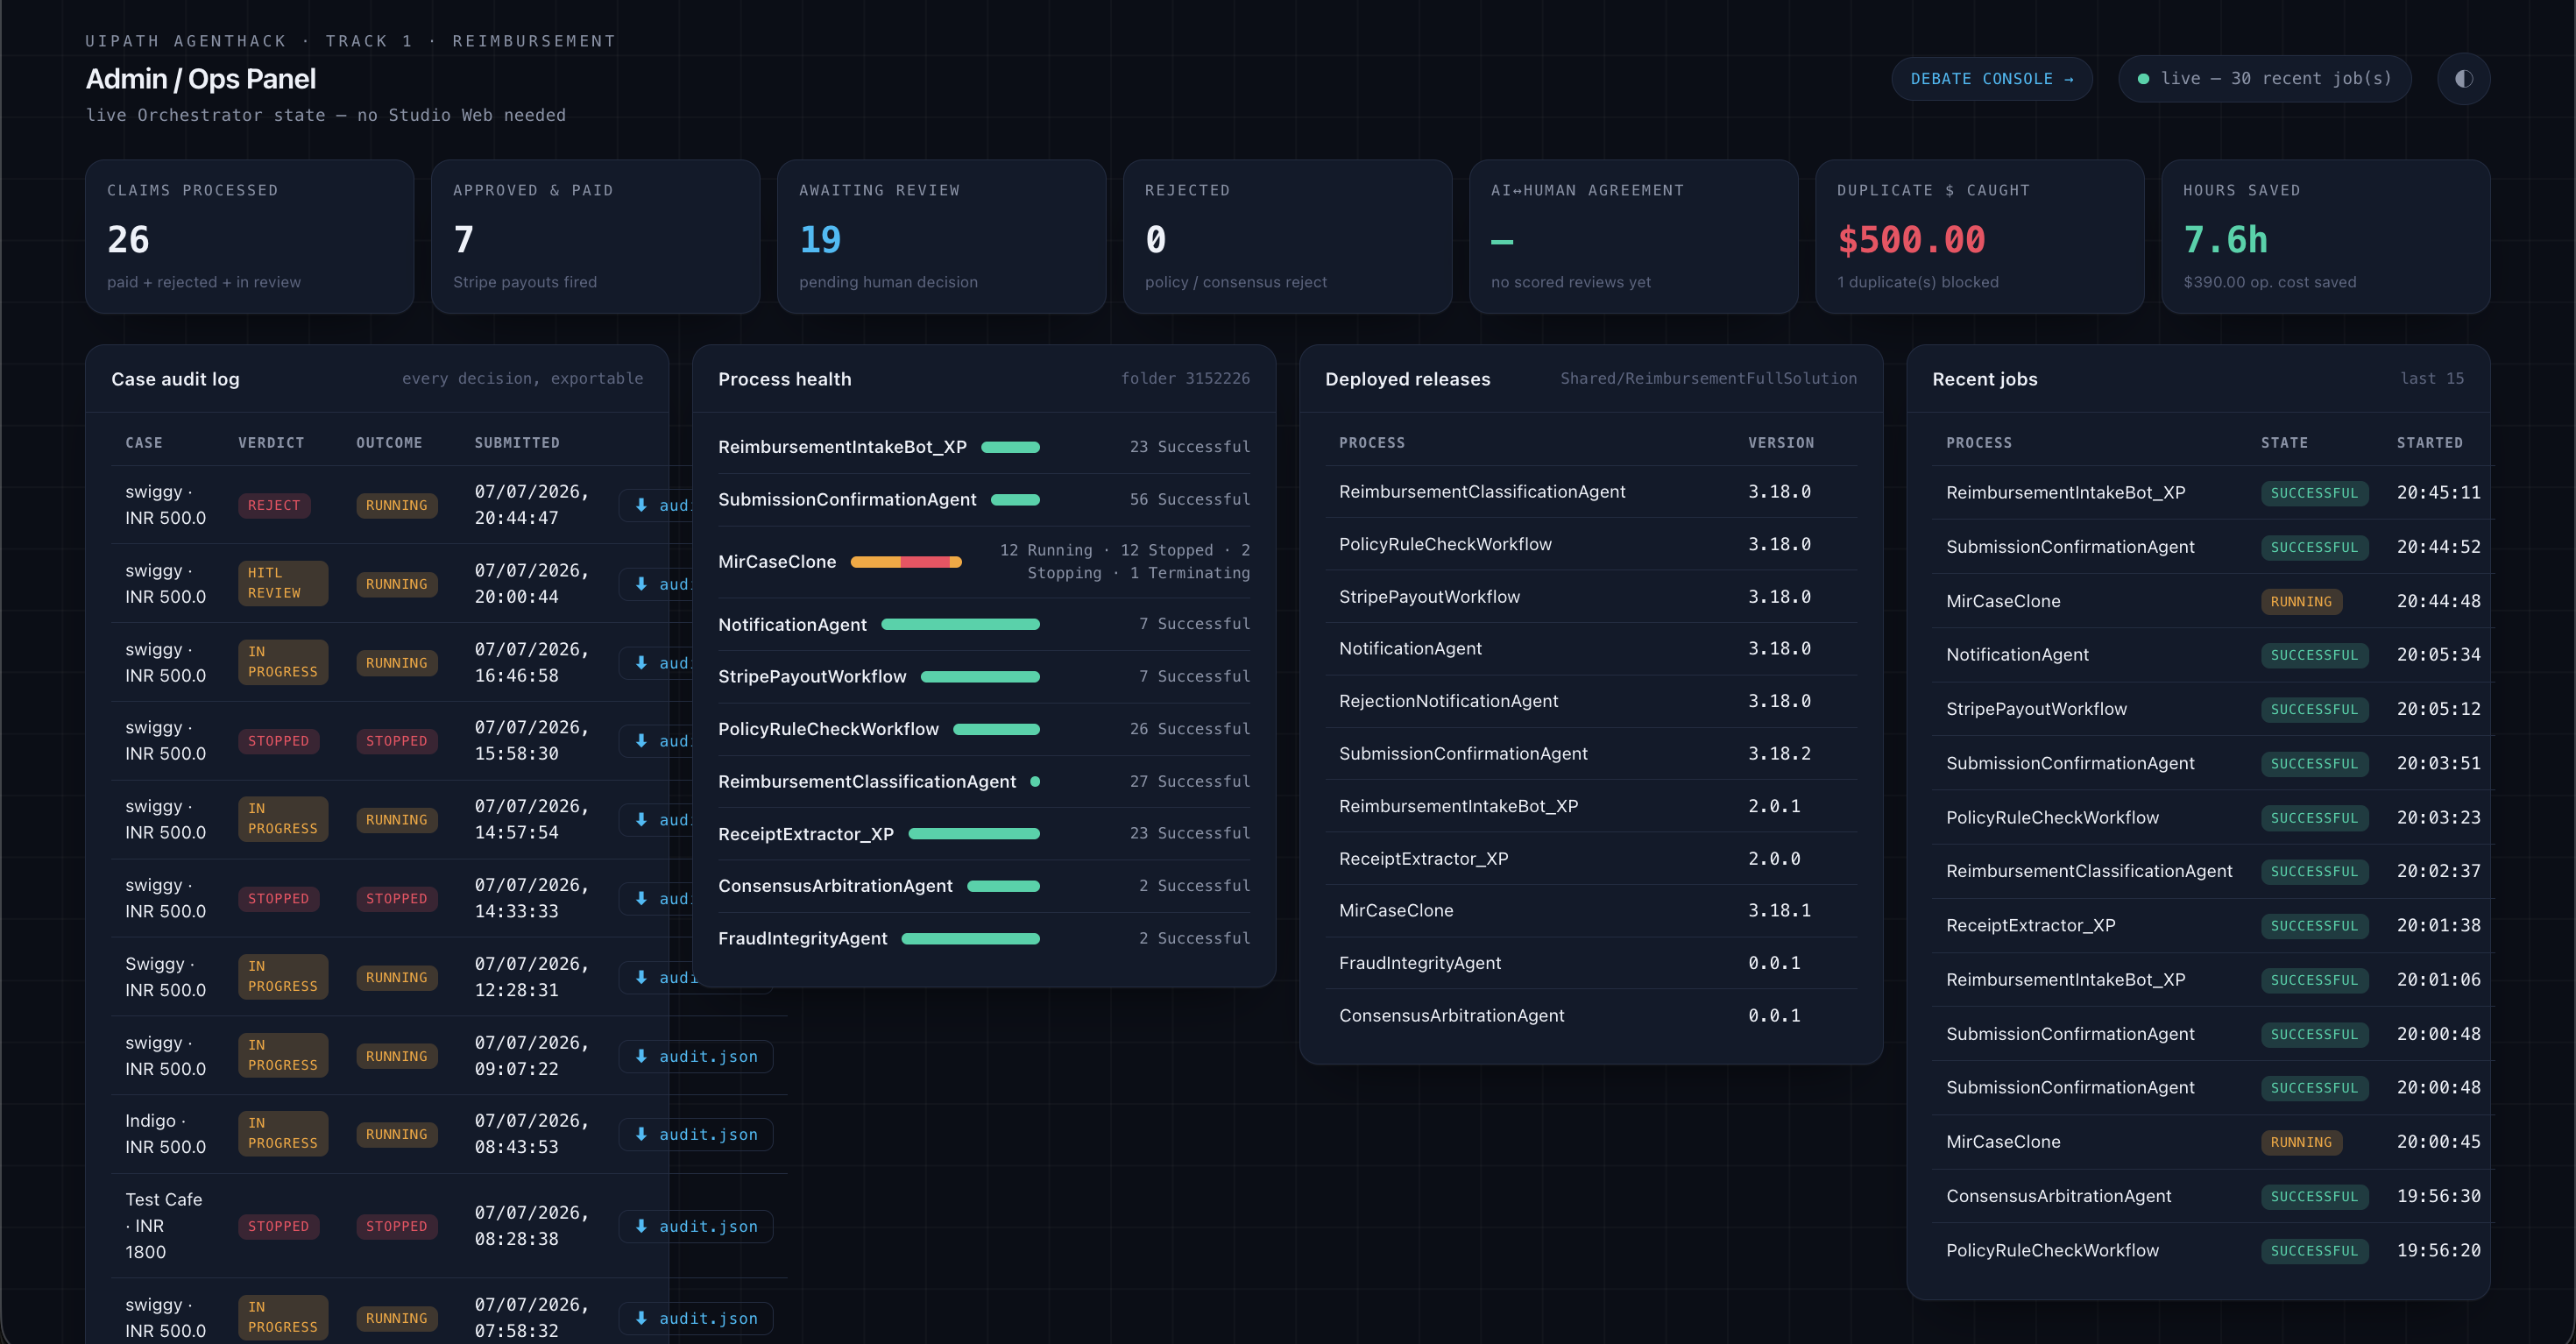Click the $500.00 duplicate caught value

[1911, 240]
